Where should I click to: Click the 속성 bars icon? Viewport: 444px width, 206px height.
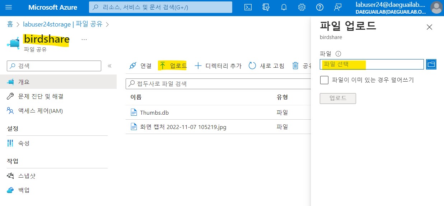click(10, 143)
